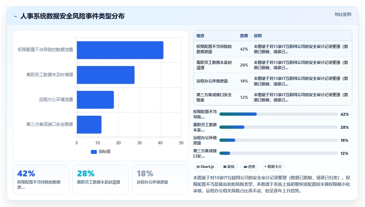Click the 表格 tag
The image size is (365, 207).
(228, 167)
